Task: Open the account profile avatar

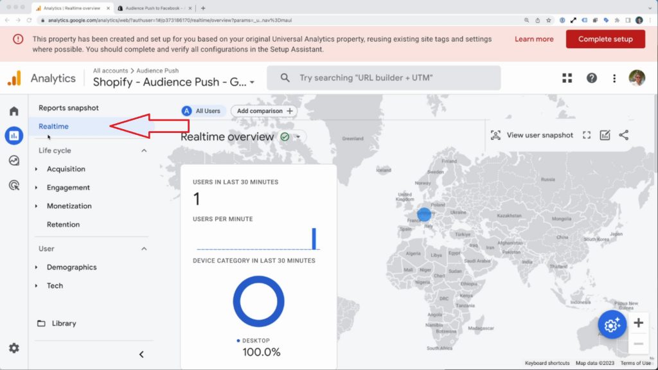Action: click(637, 78)
